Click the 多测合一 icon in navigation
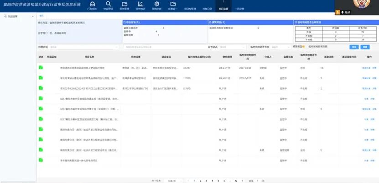The width and height of the screenshot is (379, 183). (173, 5)
